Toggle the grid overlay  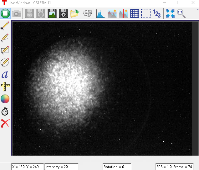[135, 13]
